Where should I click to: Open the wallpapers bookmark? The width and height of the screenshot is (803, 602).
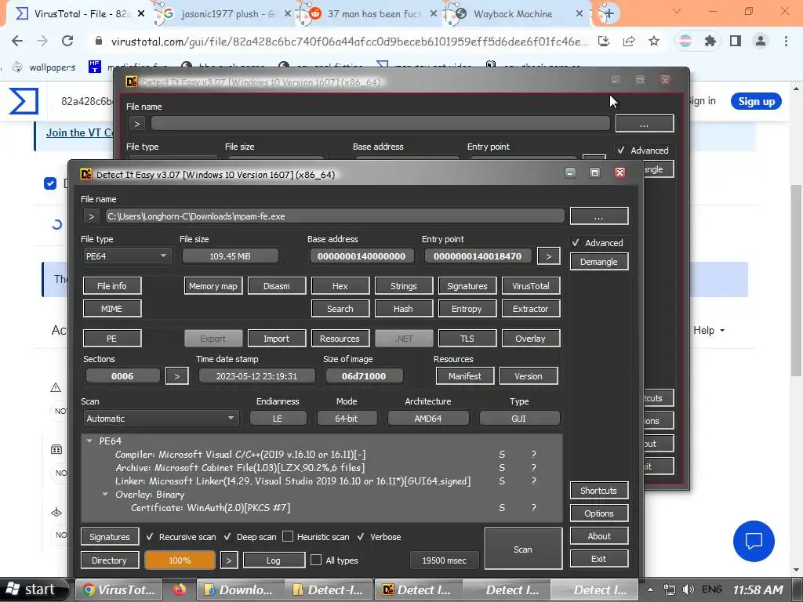tap(44, 67)
